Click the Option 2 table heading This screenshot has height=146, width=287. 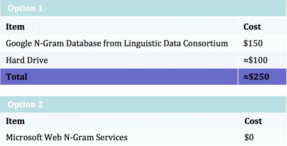tap(25, 105)
